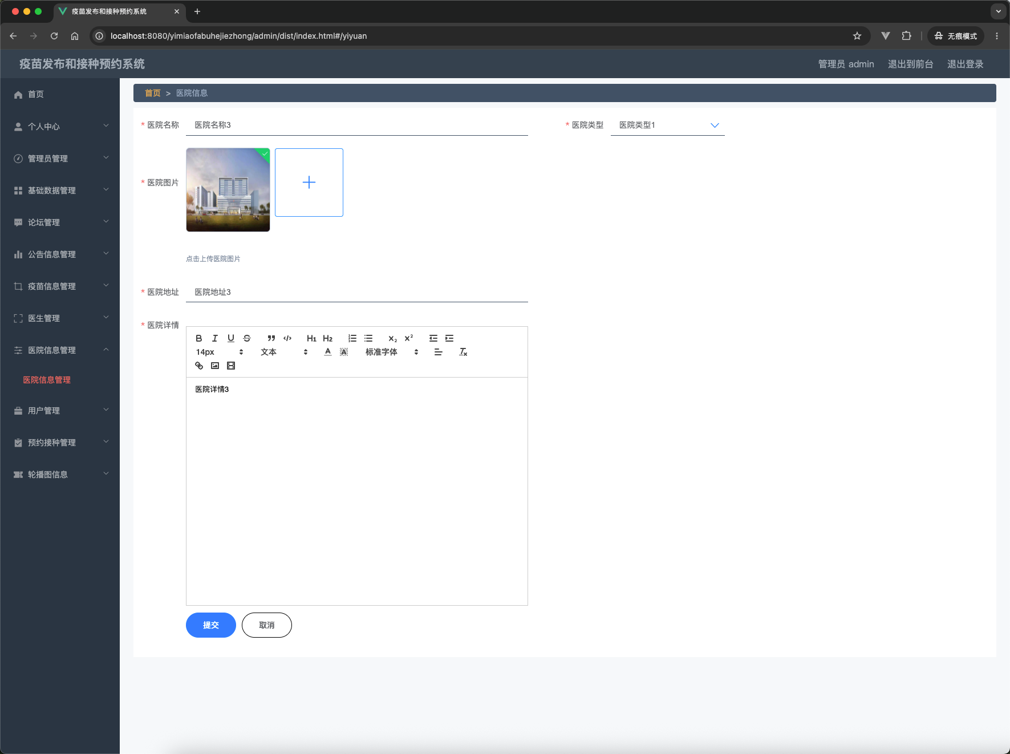This screenshot has width=1010, height=754.
Task: Insert a hyperlink in editor
Action: tap(199, 366)
